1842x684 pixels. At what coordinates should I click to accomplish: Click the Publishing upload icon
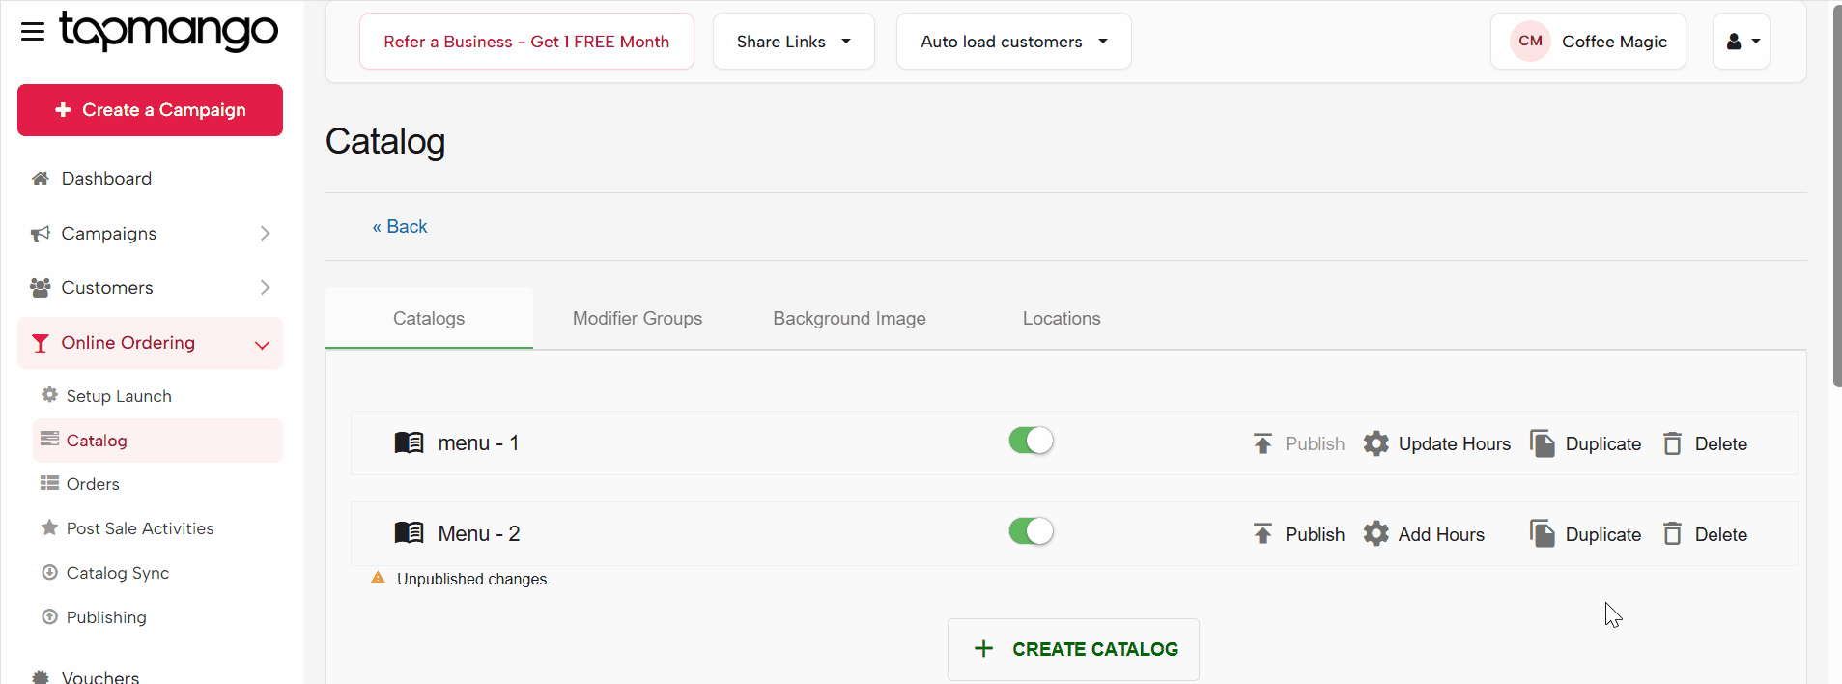[x=50, y=616]
